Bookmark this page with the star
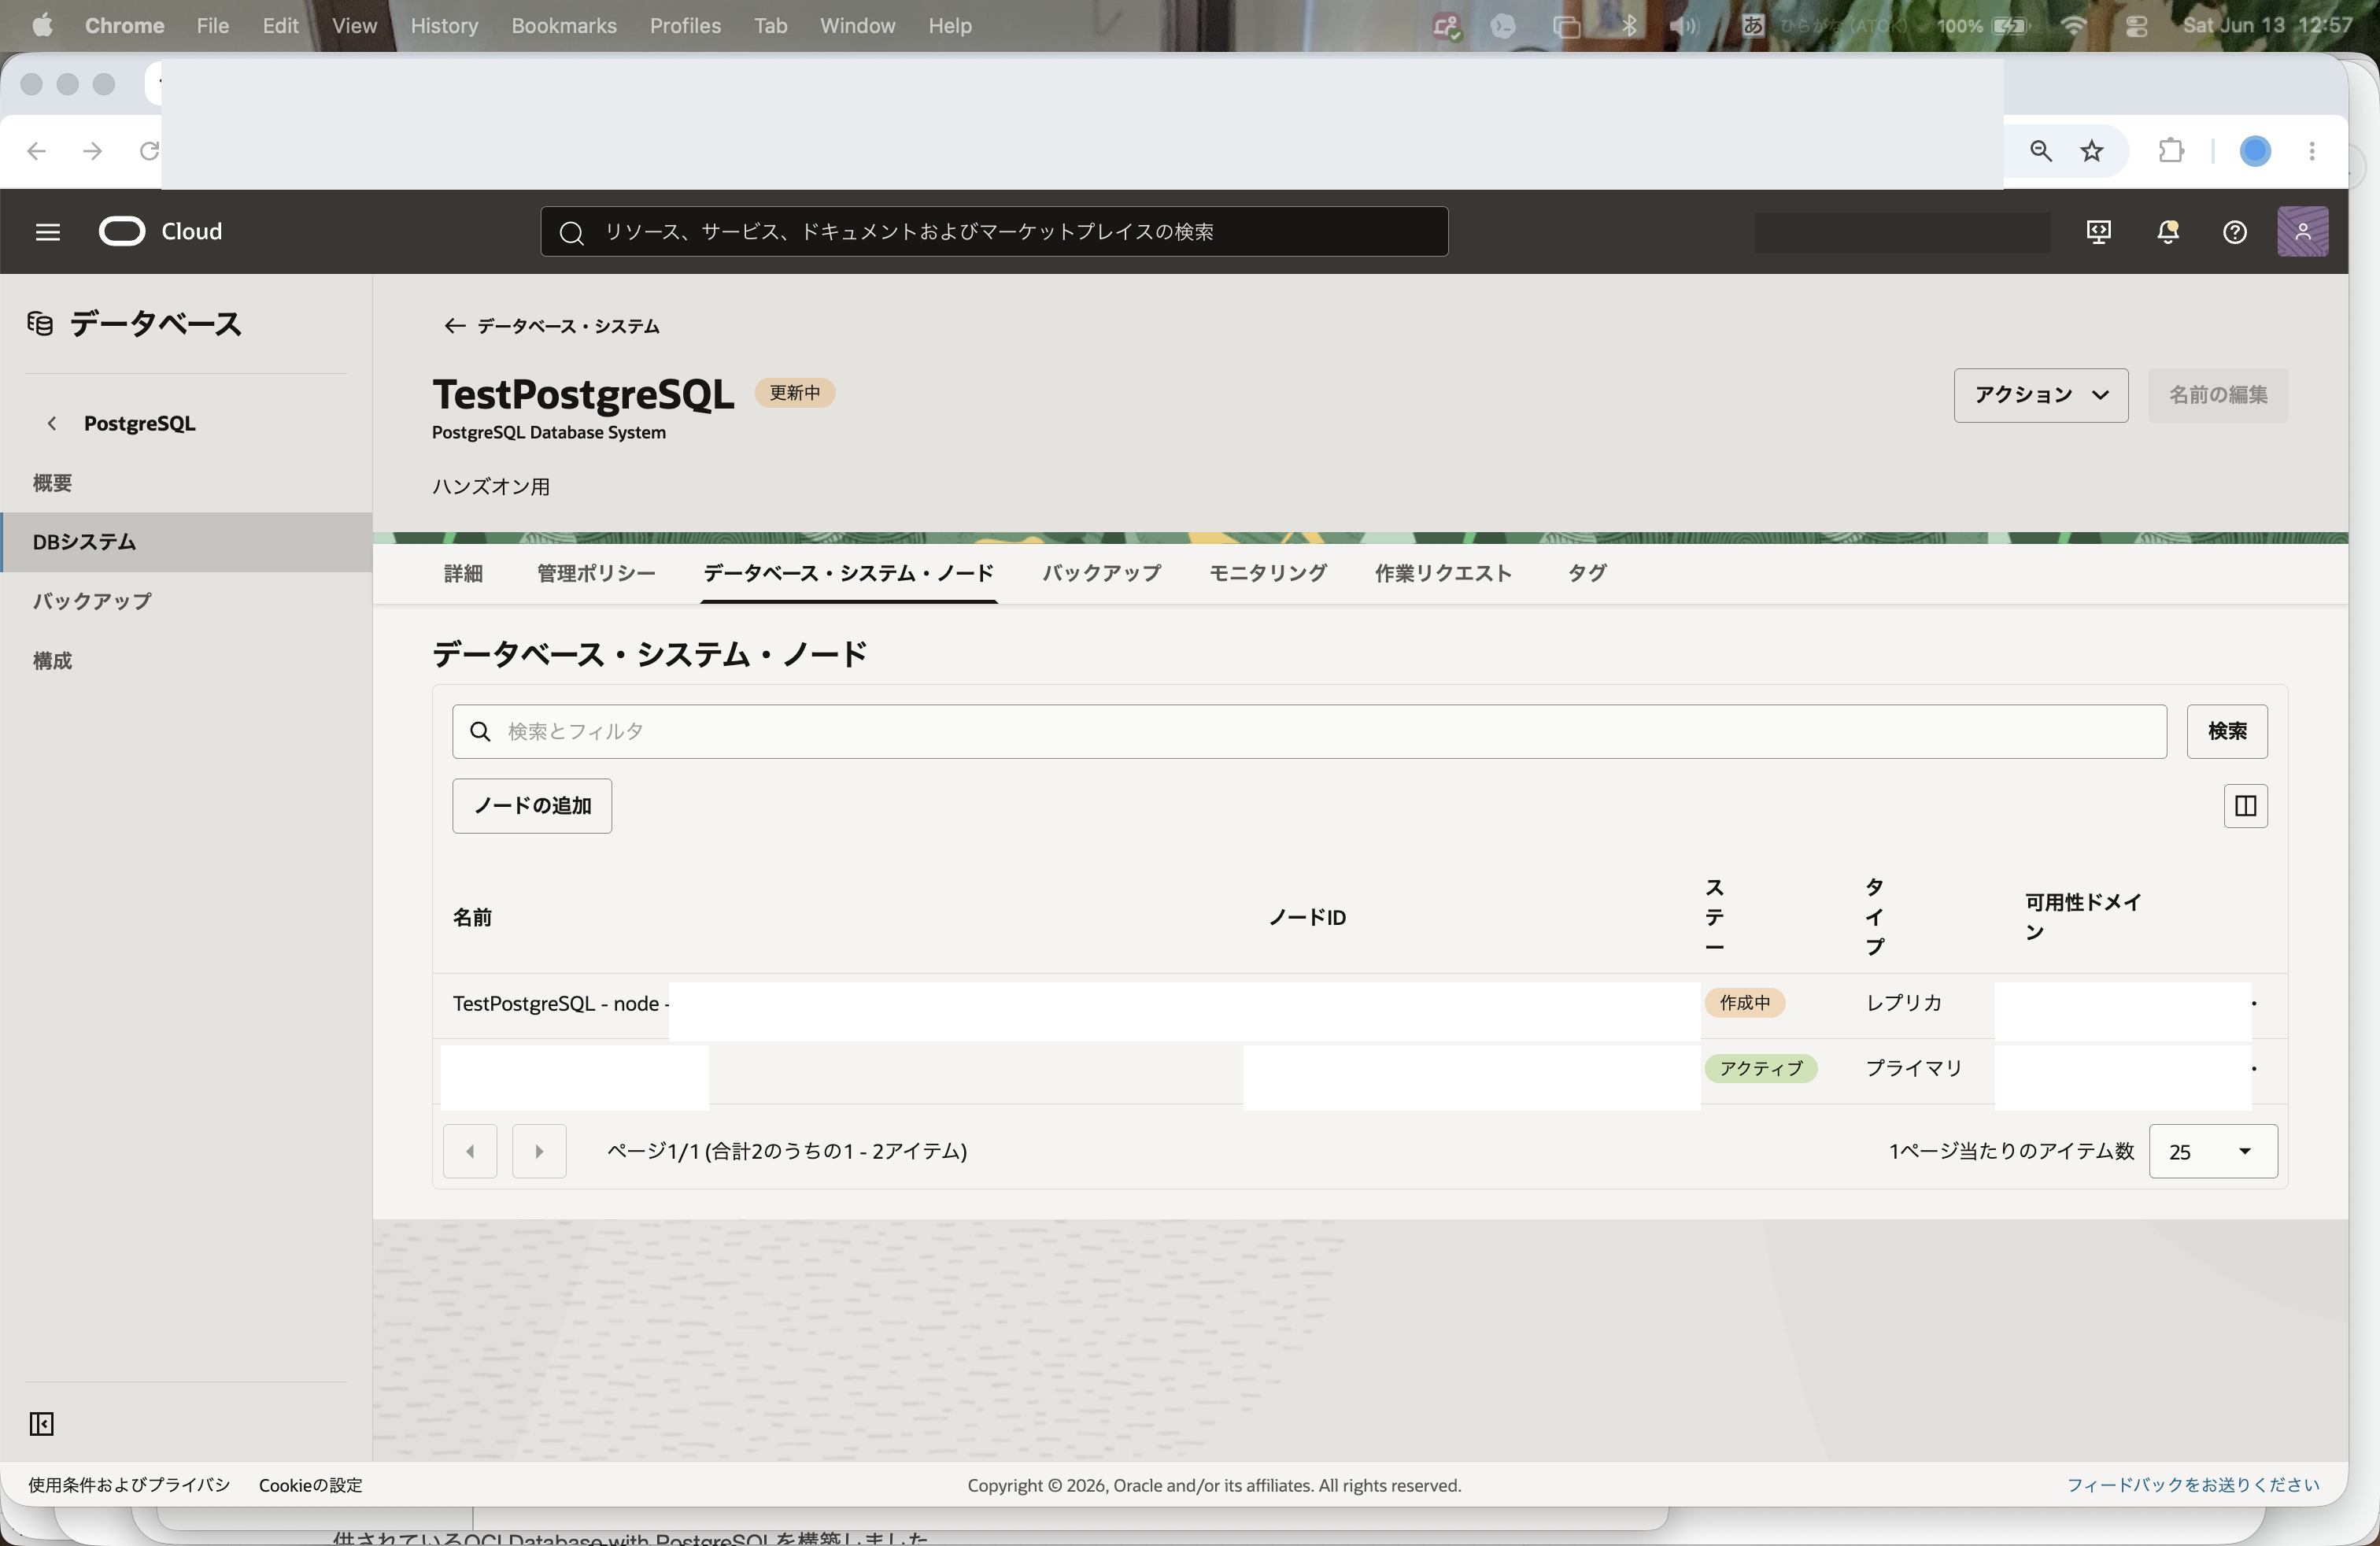 tap(2092, 151)
